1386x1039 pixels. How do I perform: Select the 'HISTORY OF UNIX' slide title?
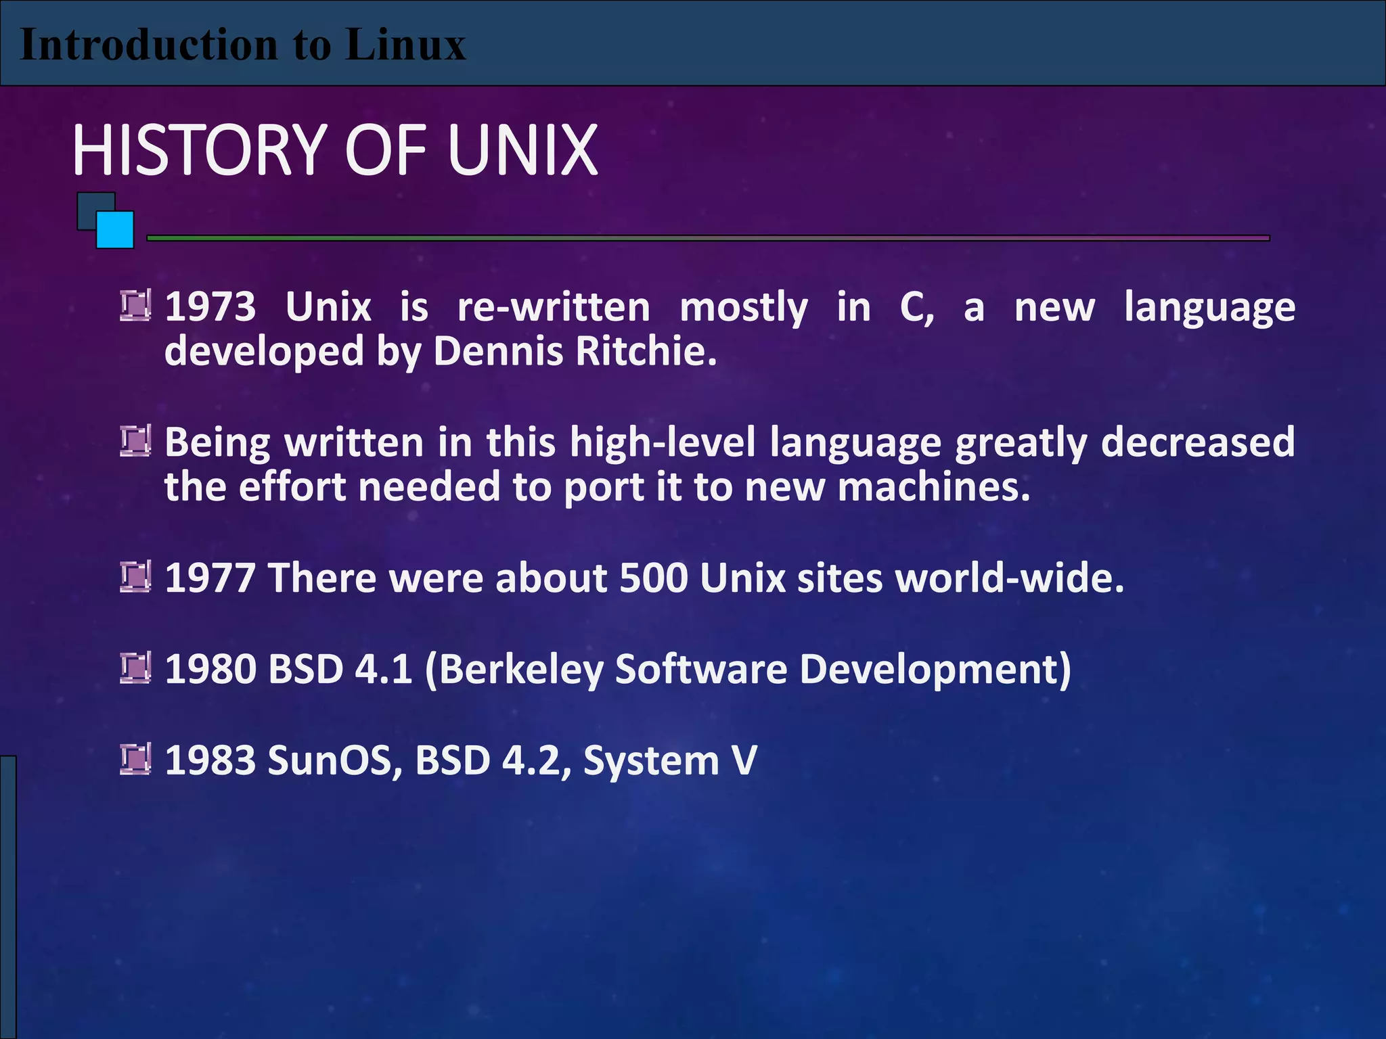[x=335, y=150]
